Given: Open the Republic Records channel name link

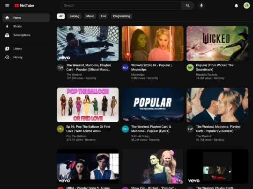Looking at the screenshot, I should click(207, 75).
